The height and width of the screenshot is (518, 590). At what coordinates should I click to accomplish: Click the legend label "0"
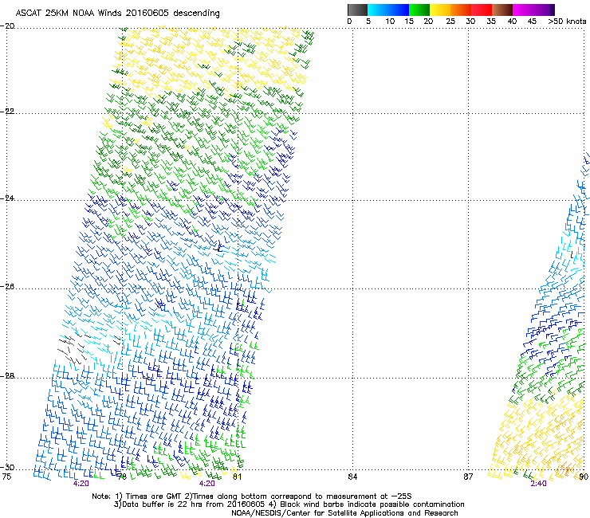(x=349, y=22)
